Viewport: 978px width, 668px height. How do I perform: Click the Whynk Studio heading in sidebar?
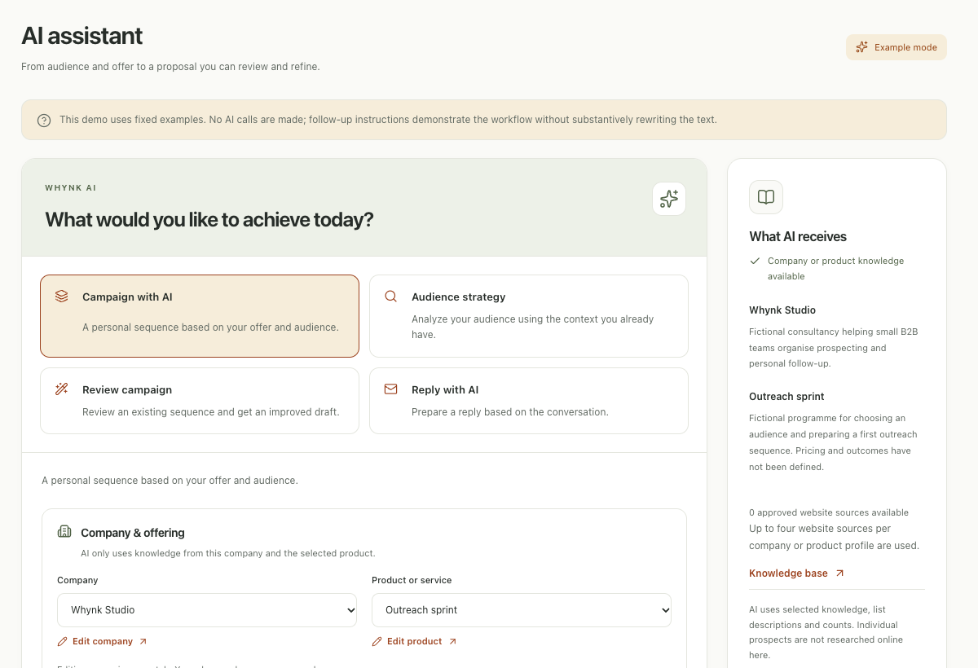pos(782,310)
